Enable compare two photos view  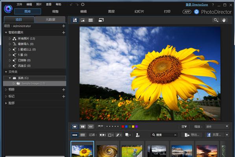coord(83,127)
